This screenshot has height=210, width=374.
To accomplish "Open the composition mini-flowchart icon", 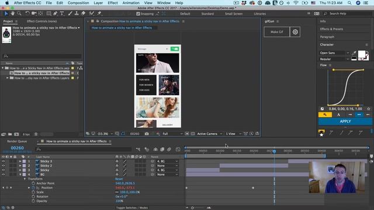I will [138, 149].
